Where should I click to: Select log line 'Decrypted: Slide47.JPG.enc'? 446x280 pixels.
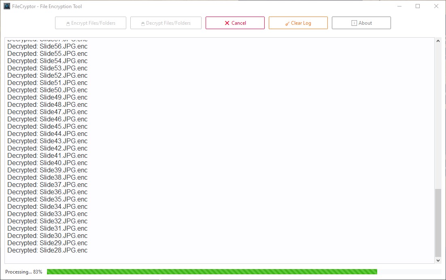tap(47, 112)
